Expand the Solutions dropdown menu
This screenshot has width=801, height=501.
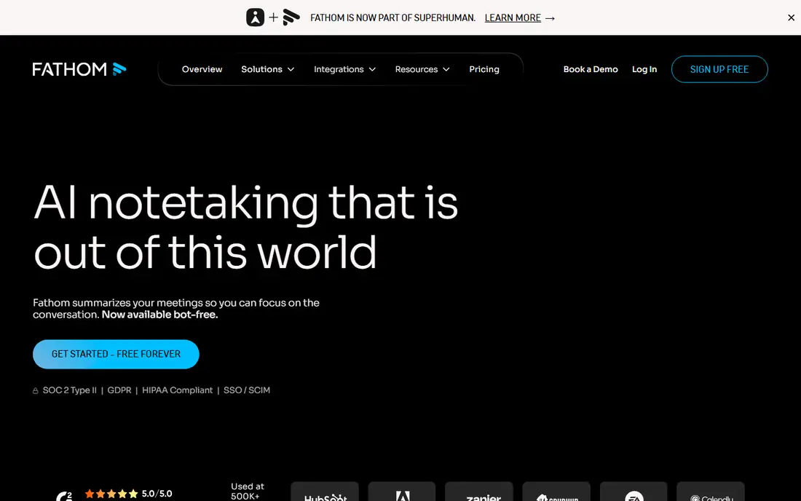tap(268, 69)
